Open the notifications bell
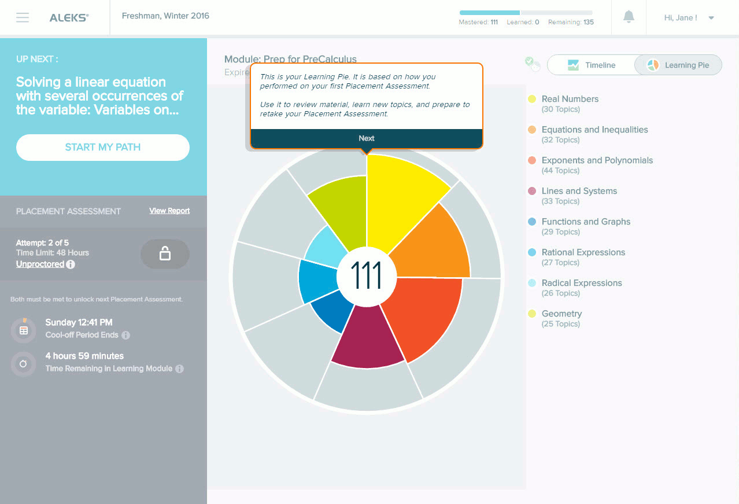Image resolution: width=739 pixels, height=504 pixels. [629, 17]
